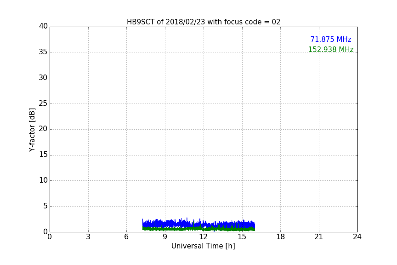The width and height of the screenshot is (397, 265).
Task: Click the Universal Time [h] axis label
Action: (203, 246)
